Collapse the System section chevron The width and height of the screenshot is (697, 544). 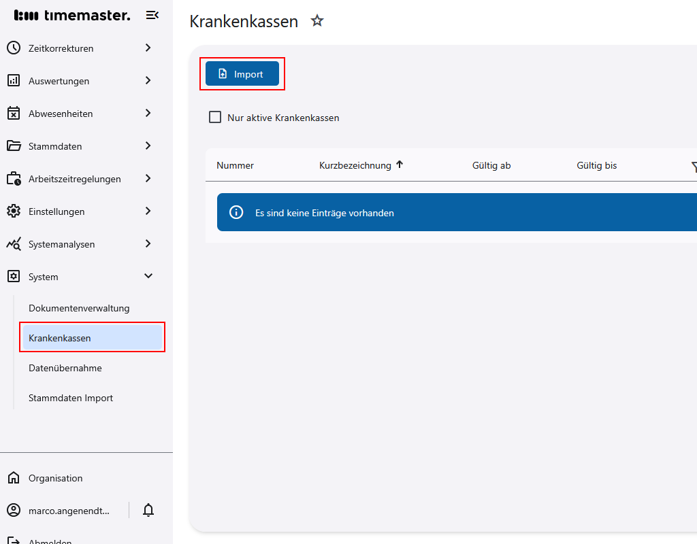(x=148, y=276)
